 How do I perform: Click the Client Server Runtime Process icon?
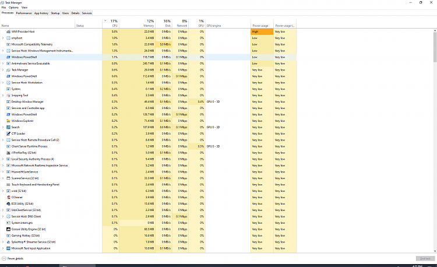[x=8, y=146]
